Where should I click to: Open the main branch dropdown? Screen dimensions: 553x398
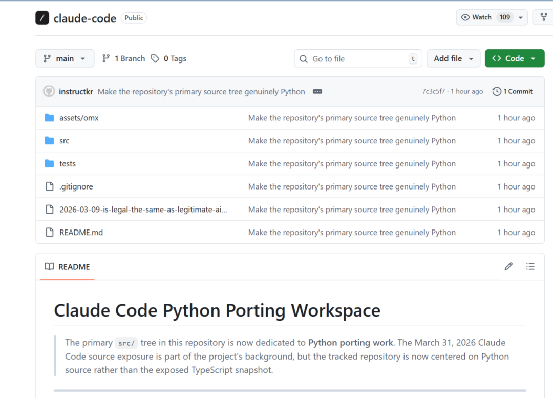(x=65, y=58)
